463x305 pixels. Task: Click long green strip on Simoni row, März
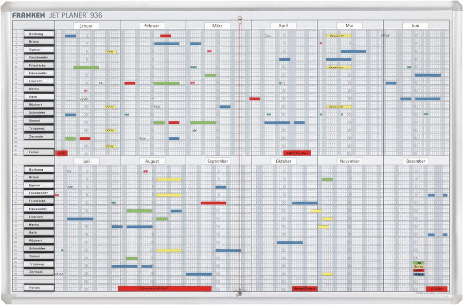tap(203, 122)
